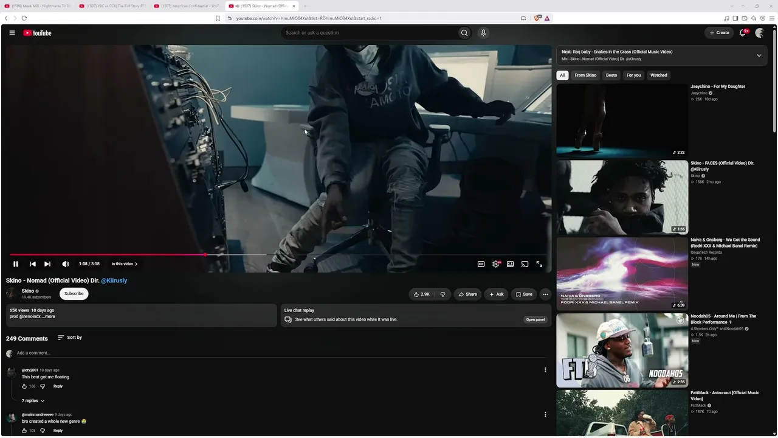Switch to the Meek Mill Nightmares browser tab

[x=38, y=6]
